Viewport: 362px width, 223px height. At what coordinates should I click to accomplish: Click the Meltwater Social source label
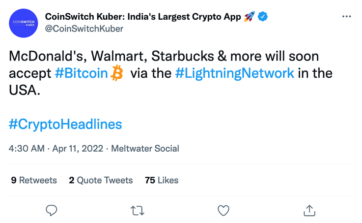tap(145, 149)
